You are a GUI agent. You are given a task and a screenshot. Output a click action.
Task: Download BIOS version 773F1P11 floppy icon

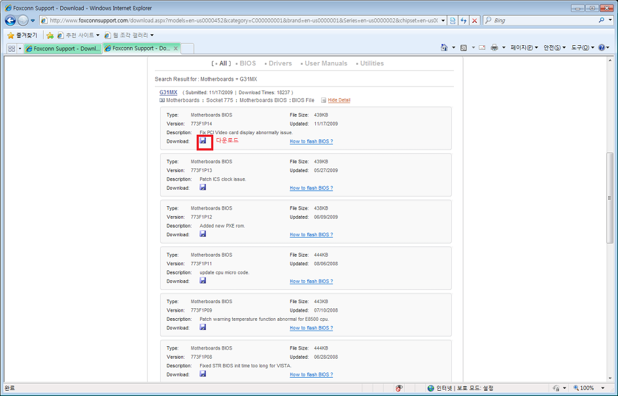coord(203,280)
